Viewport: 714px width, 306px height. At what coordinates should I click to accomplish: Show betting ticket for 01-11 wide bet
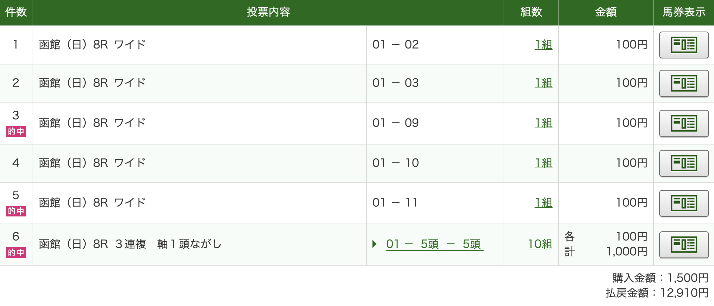pyautogui.click(x=684, y=203)
